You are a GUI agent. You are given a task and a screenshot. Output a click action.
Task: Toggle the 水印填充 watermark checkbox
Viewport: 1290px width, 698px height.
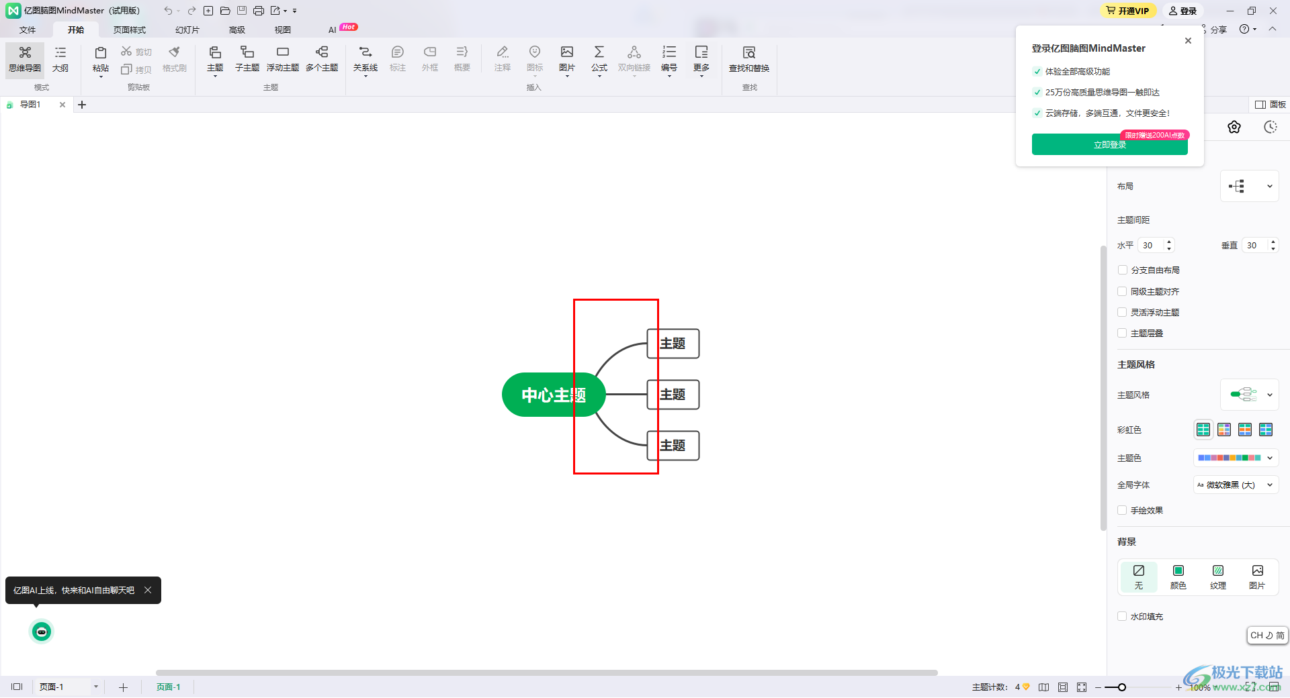click(1122, 617)
